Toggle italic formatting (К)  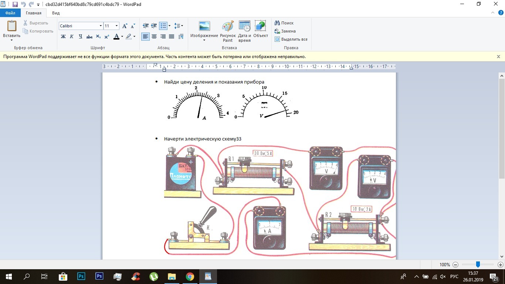72,37
